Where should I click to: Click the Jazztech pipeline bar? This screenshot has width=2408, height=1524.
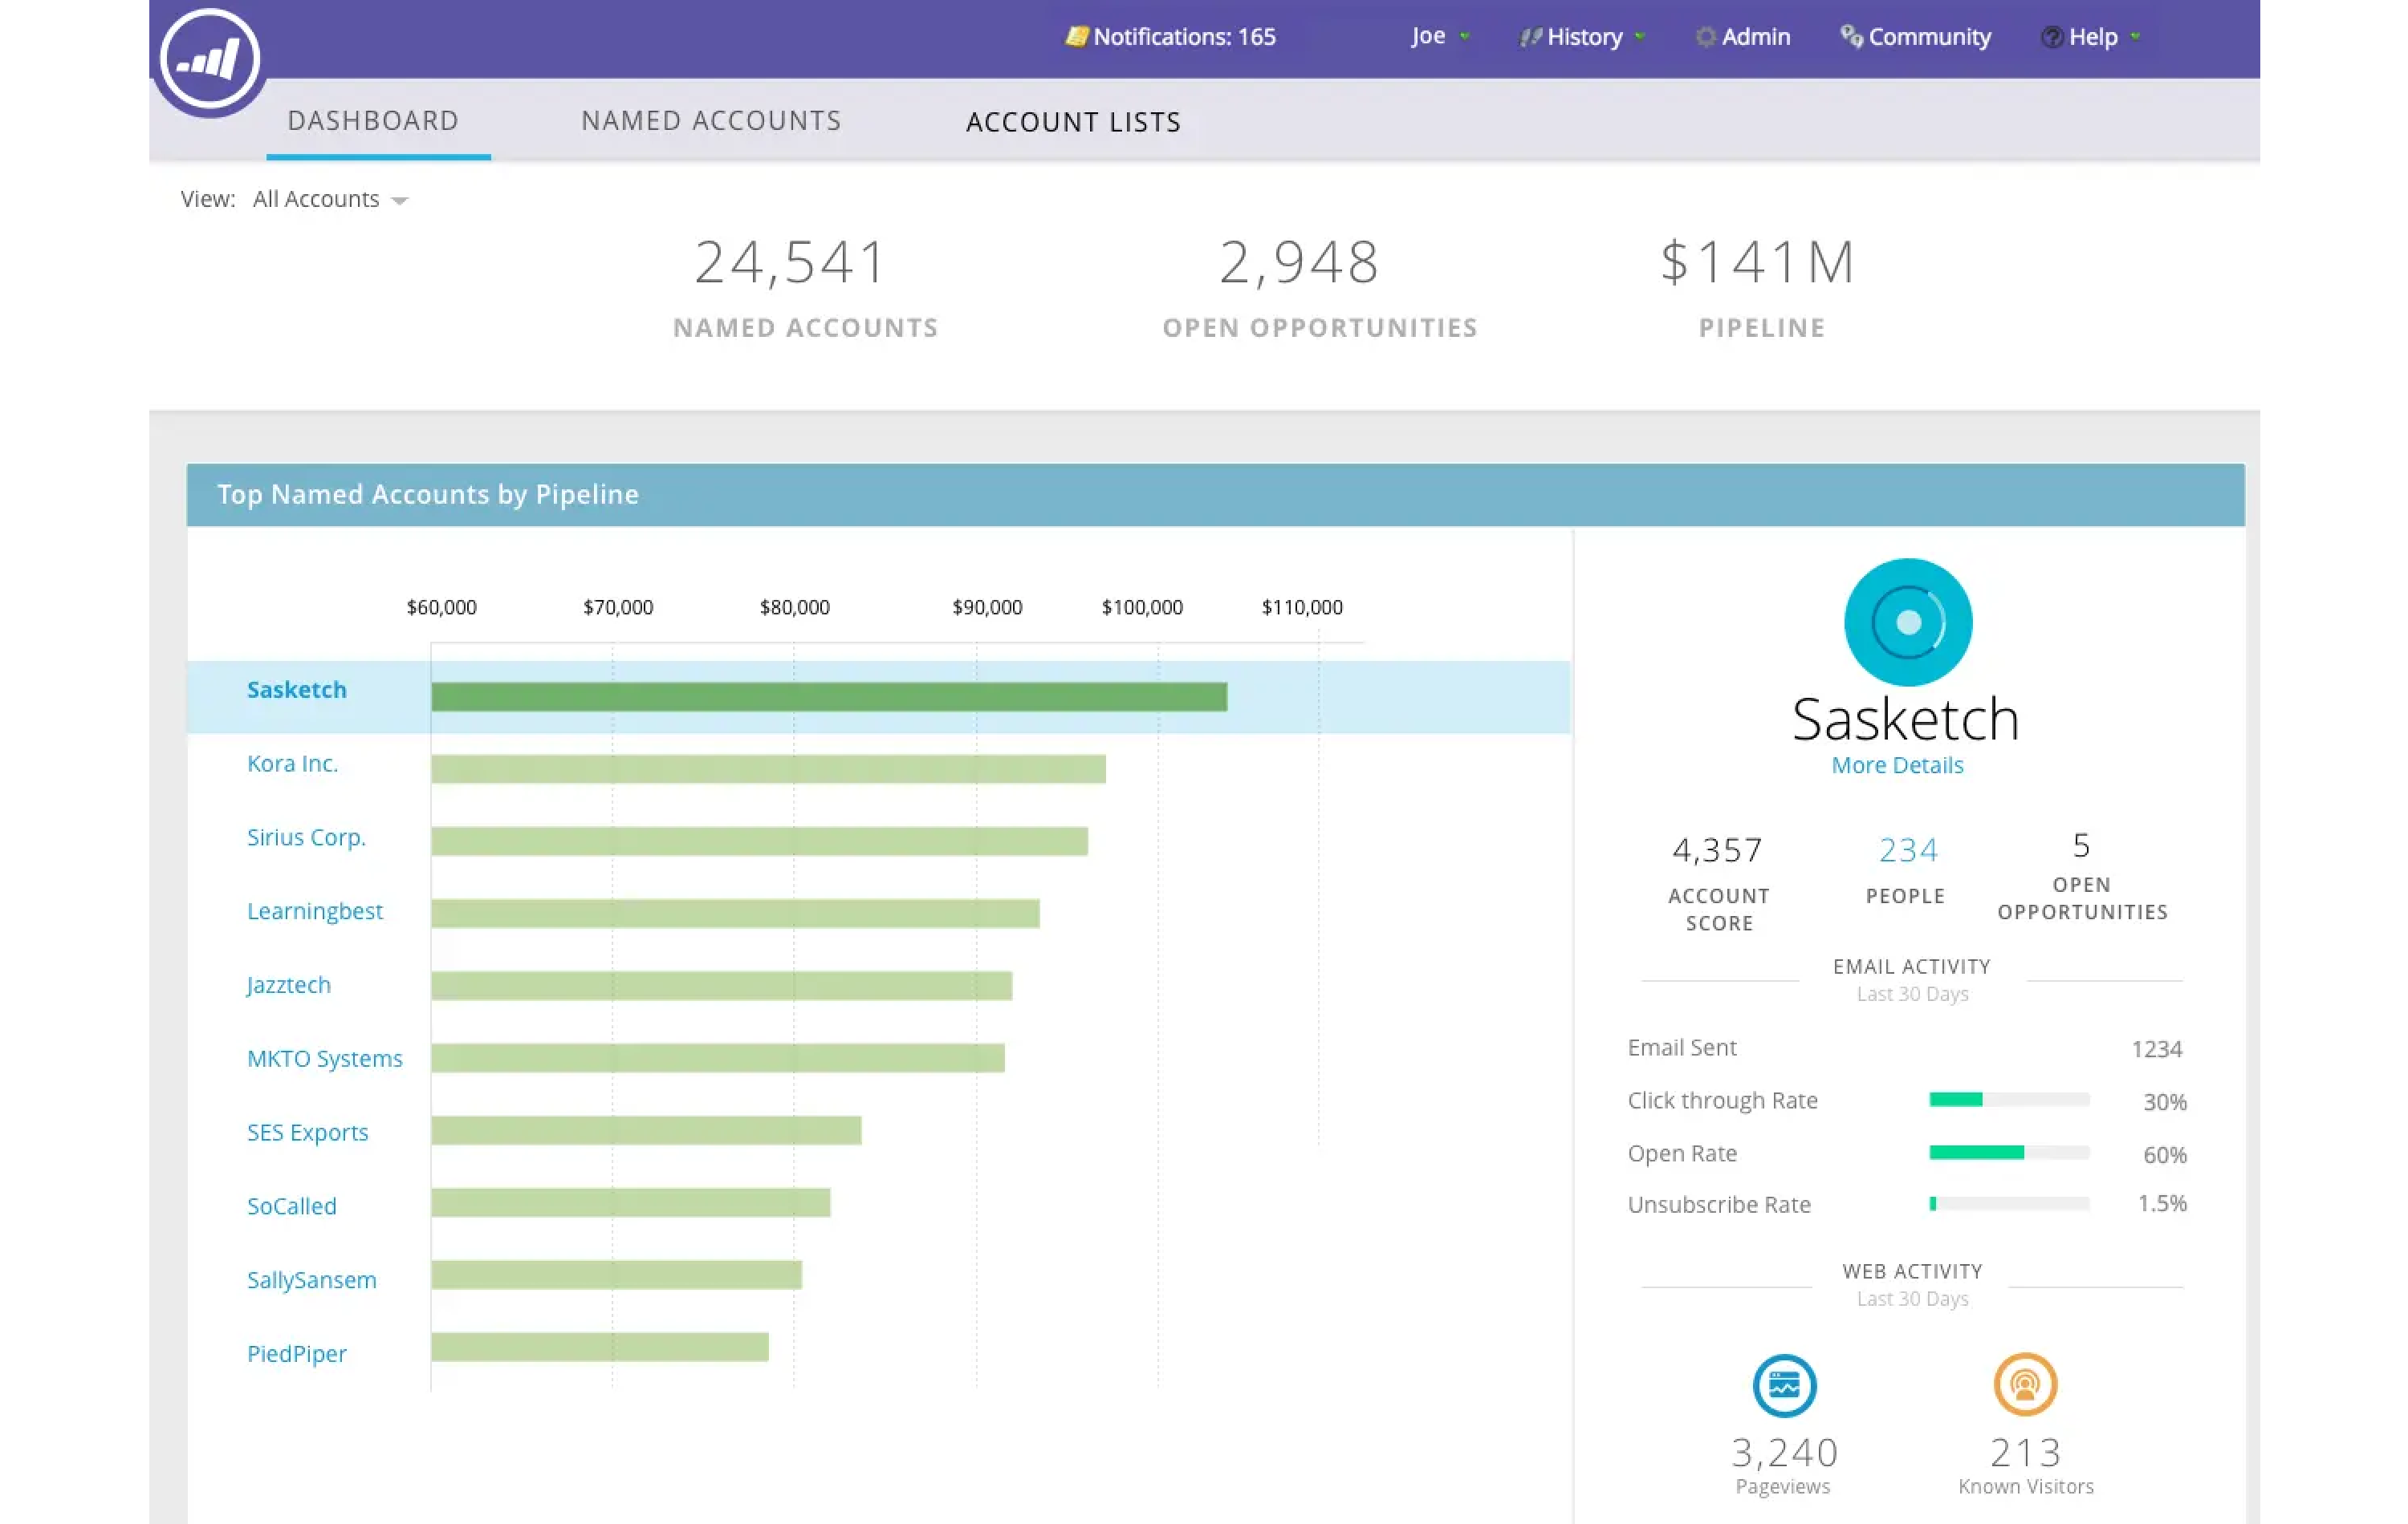[x=721, y=985]
